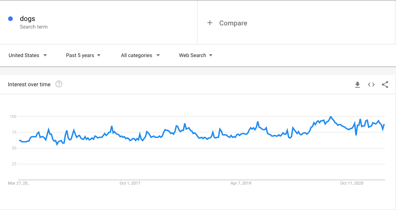Download the Interest over time data
Image resolution: width=396 pixels, height=210 pixels.
click(x=357, y=85)
